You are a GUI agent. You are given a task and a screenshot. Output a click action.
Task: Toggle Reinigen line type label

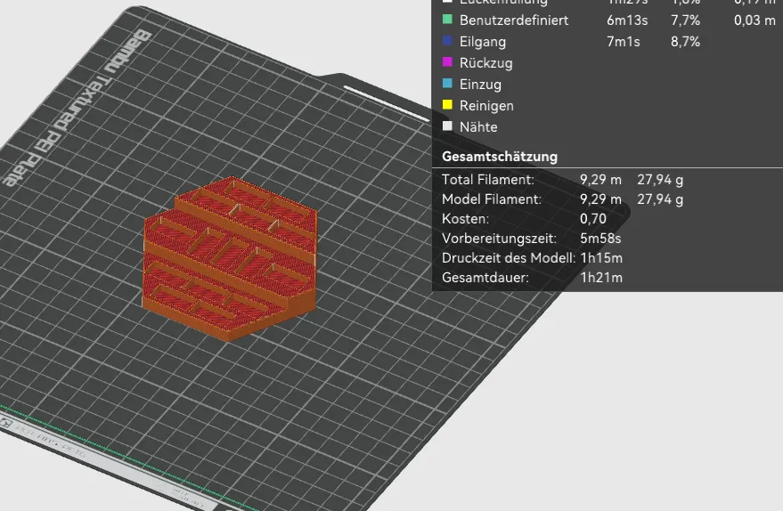click(x=486, y=106)
